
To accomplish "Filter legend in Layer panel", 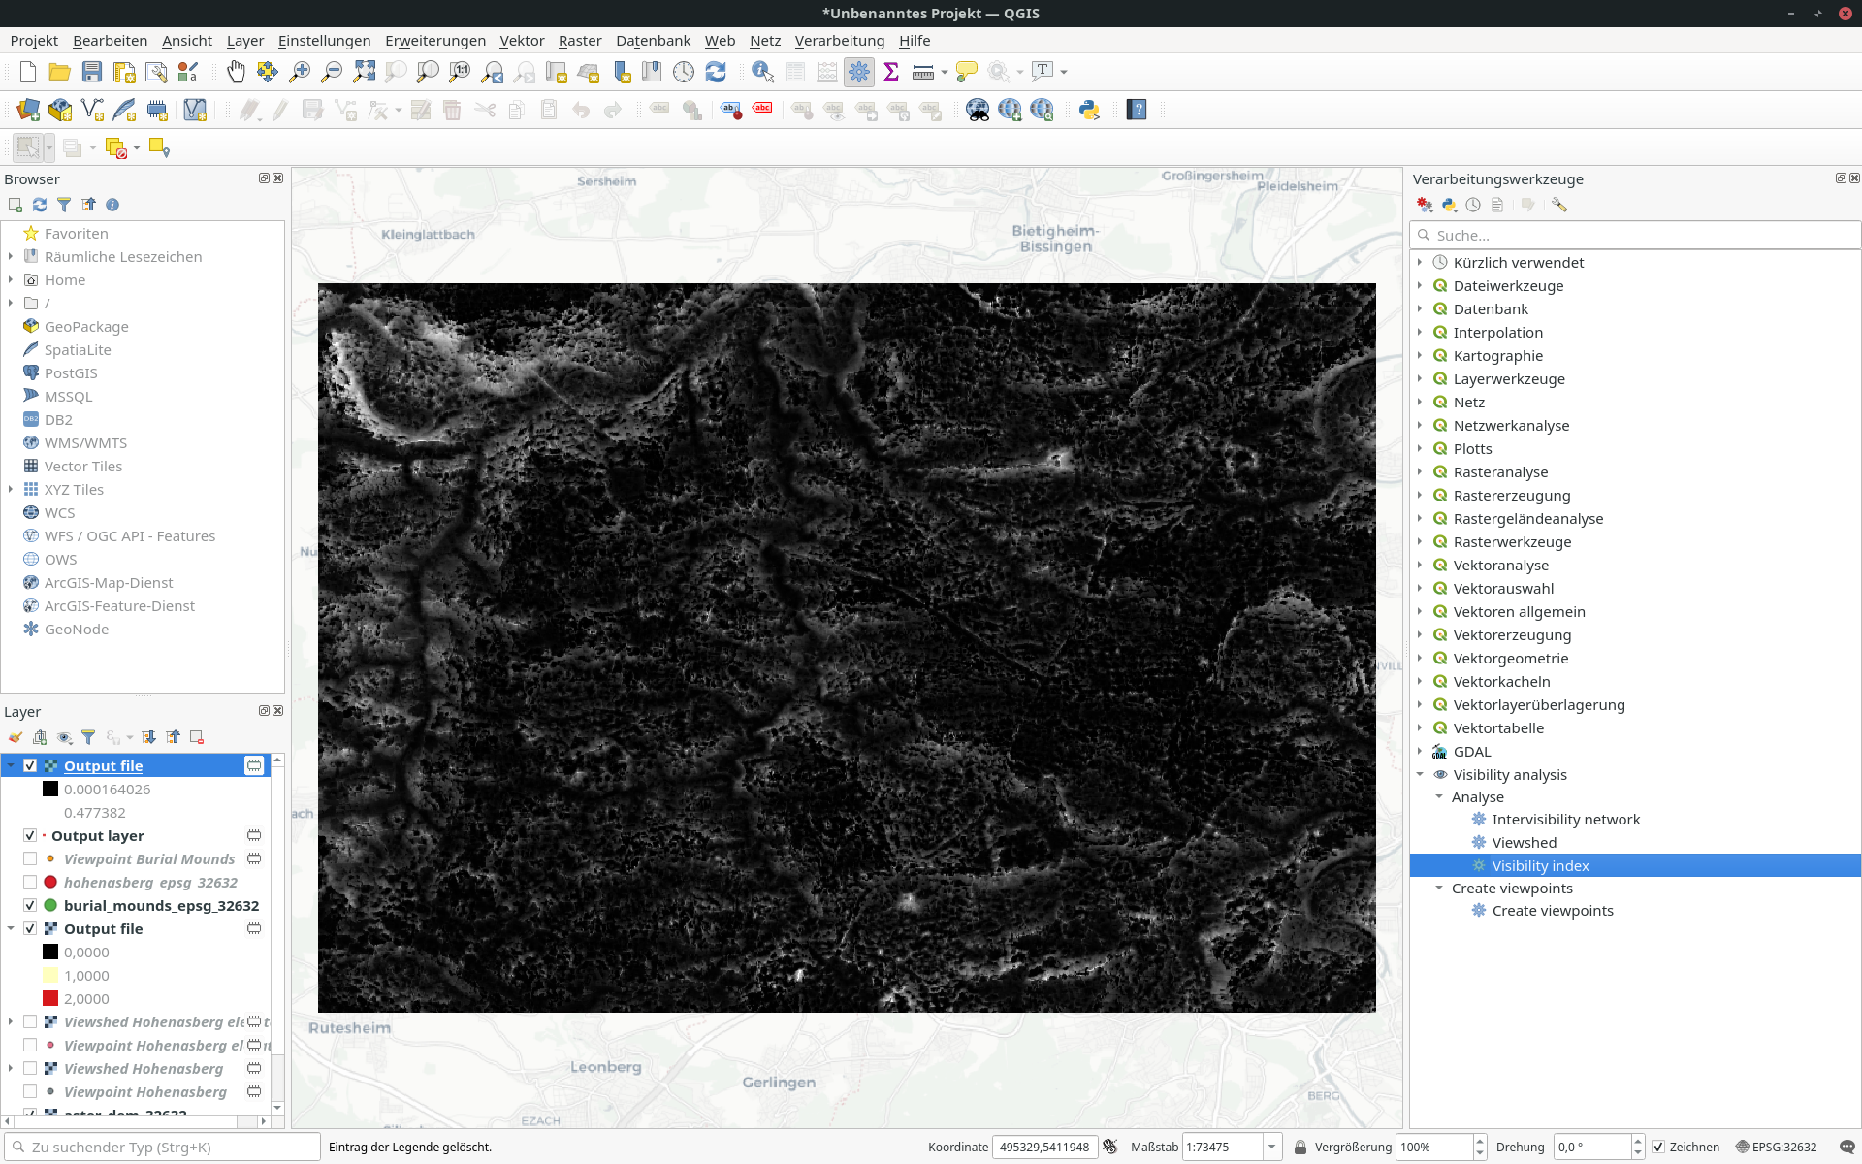I will click(x=88, y=737).
